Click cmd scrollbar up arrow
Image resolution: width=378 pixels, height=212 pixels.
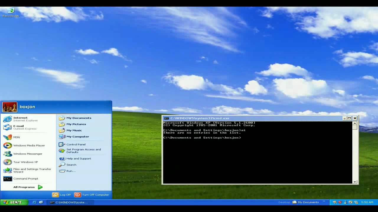pos(355,123)
